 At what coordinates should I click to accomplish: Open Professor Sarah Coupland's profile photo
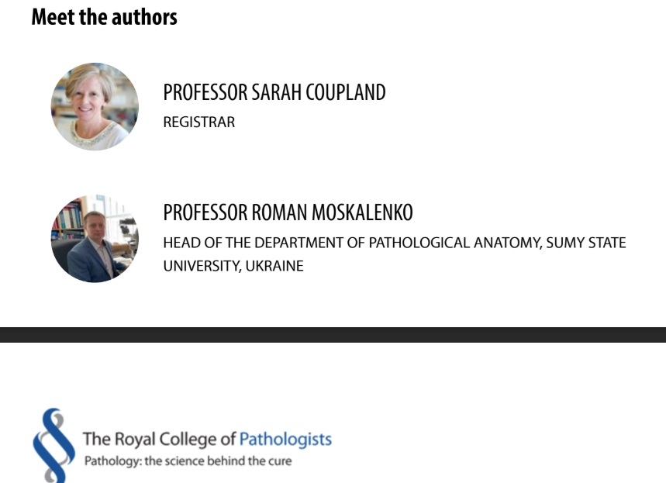[x=95, y=107]
